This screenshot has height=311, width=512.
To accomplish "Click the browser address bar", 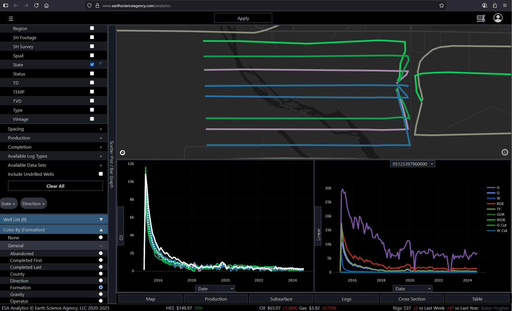I will [266, 5].
